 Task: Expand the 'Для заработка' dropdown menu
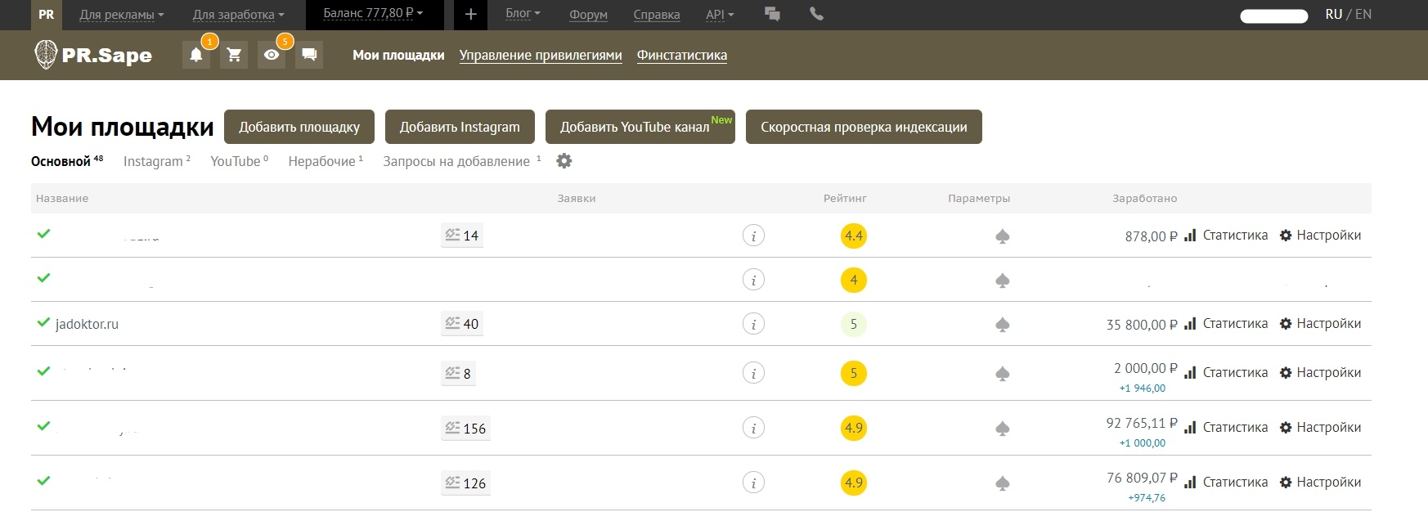click(238, 15)
